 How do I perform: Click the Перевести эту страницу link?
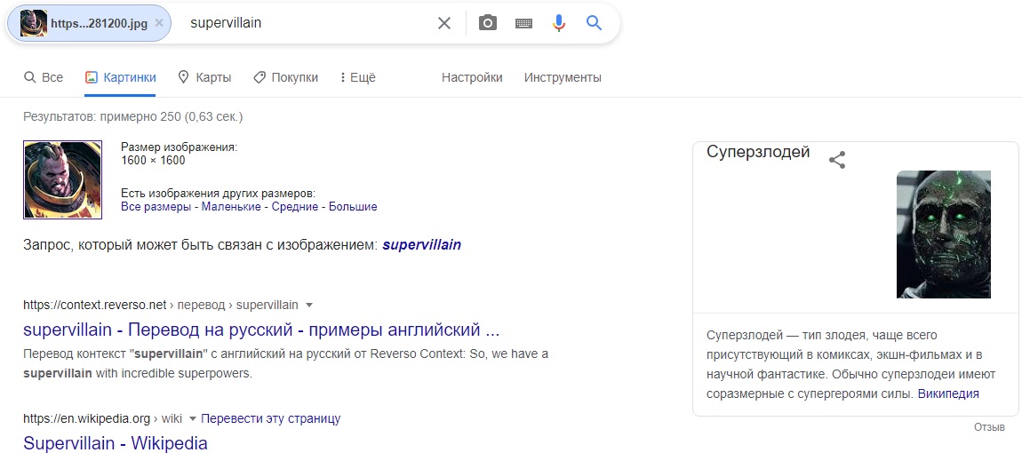click(x=271, y=418)
